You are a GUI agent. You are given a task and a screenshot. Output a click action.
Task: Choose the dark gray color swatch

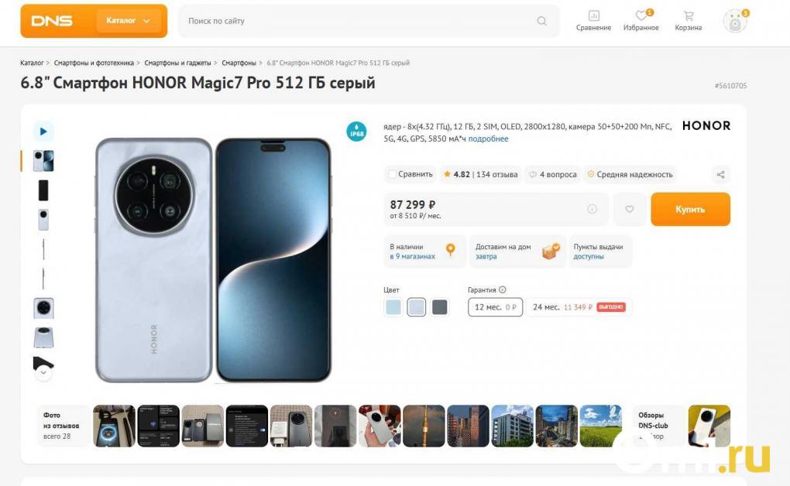tap(439, 306)
